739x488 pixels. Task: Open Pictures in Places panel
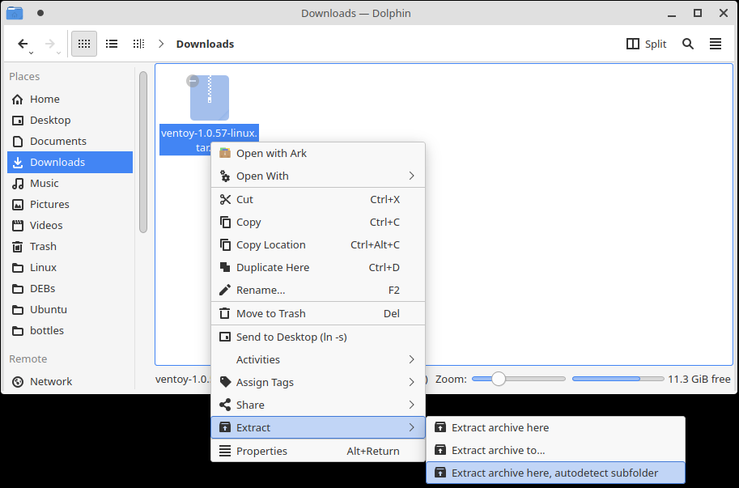coord(70,205)
